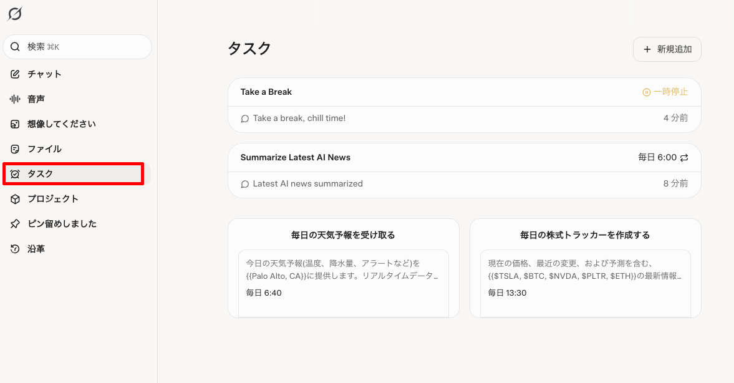Click the プロジェクト cube icon
Screen dimensions: 734x383
[16, 199]
